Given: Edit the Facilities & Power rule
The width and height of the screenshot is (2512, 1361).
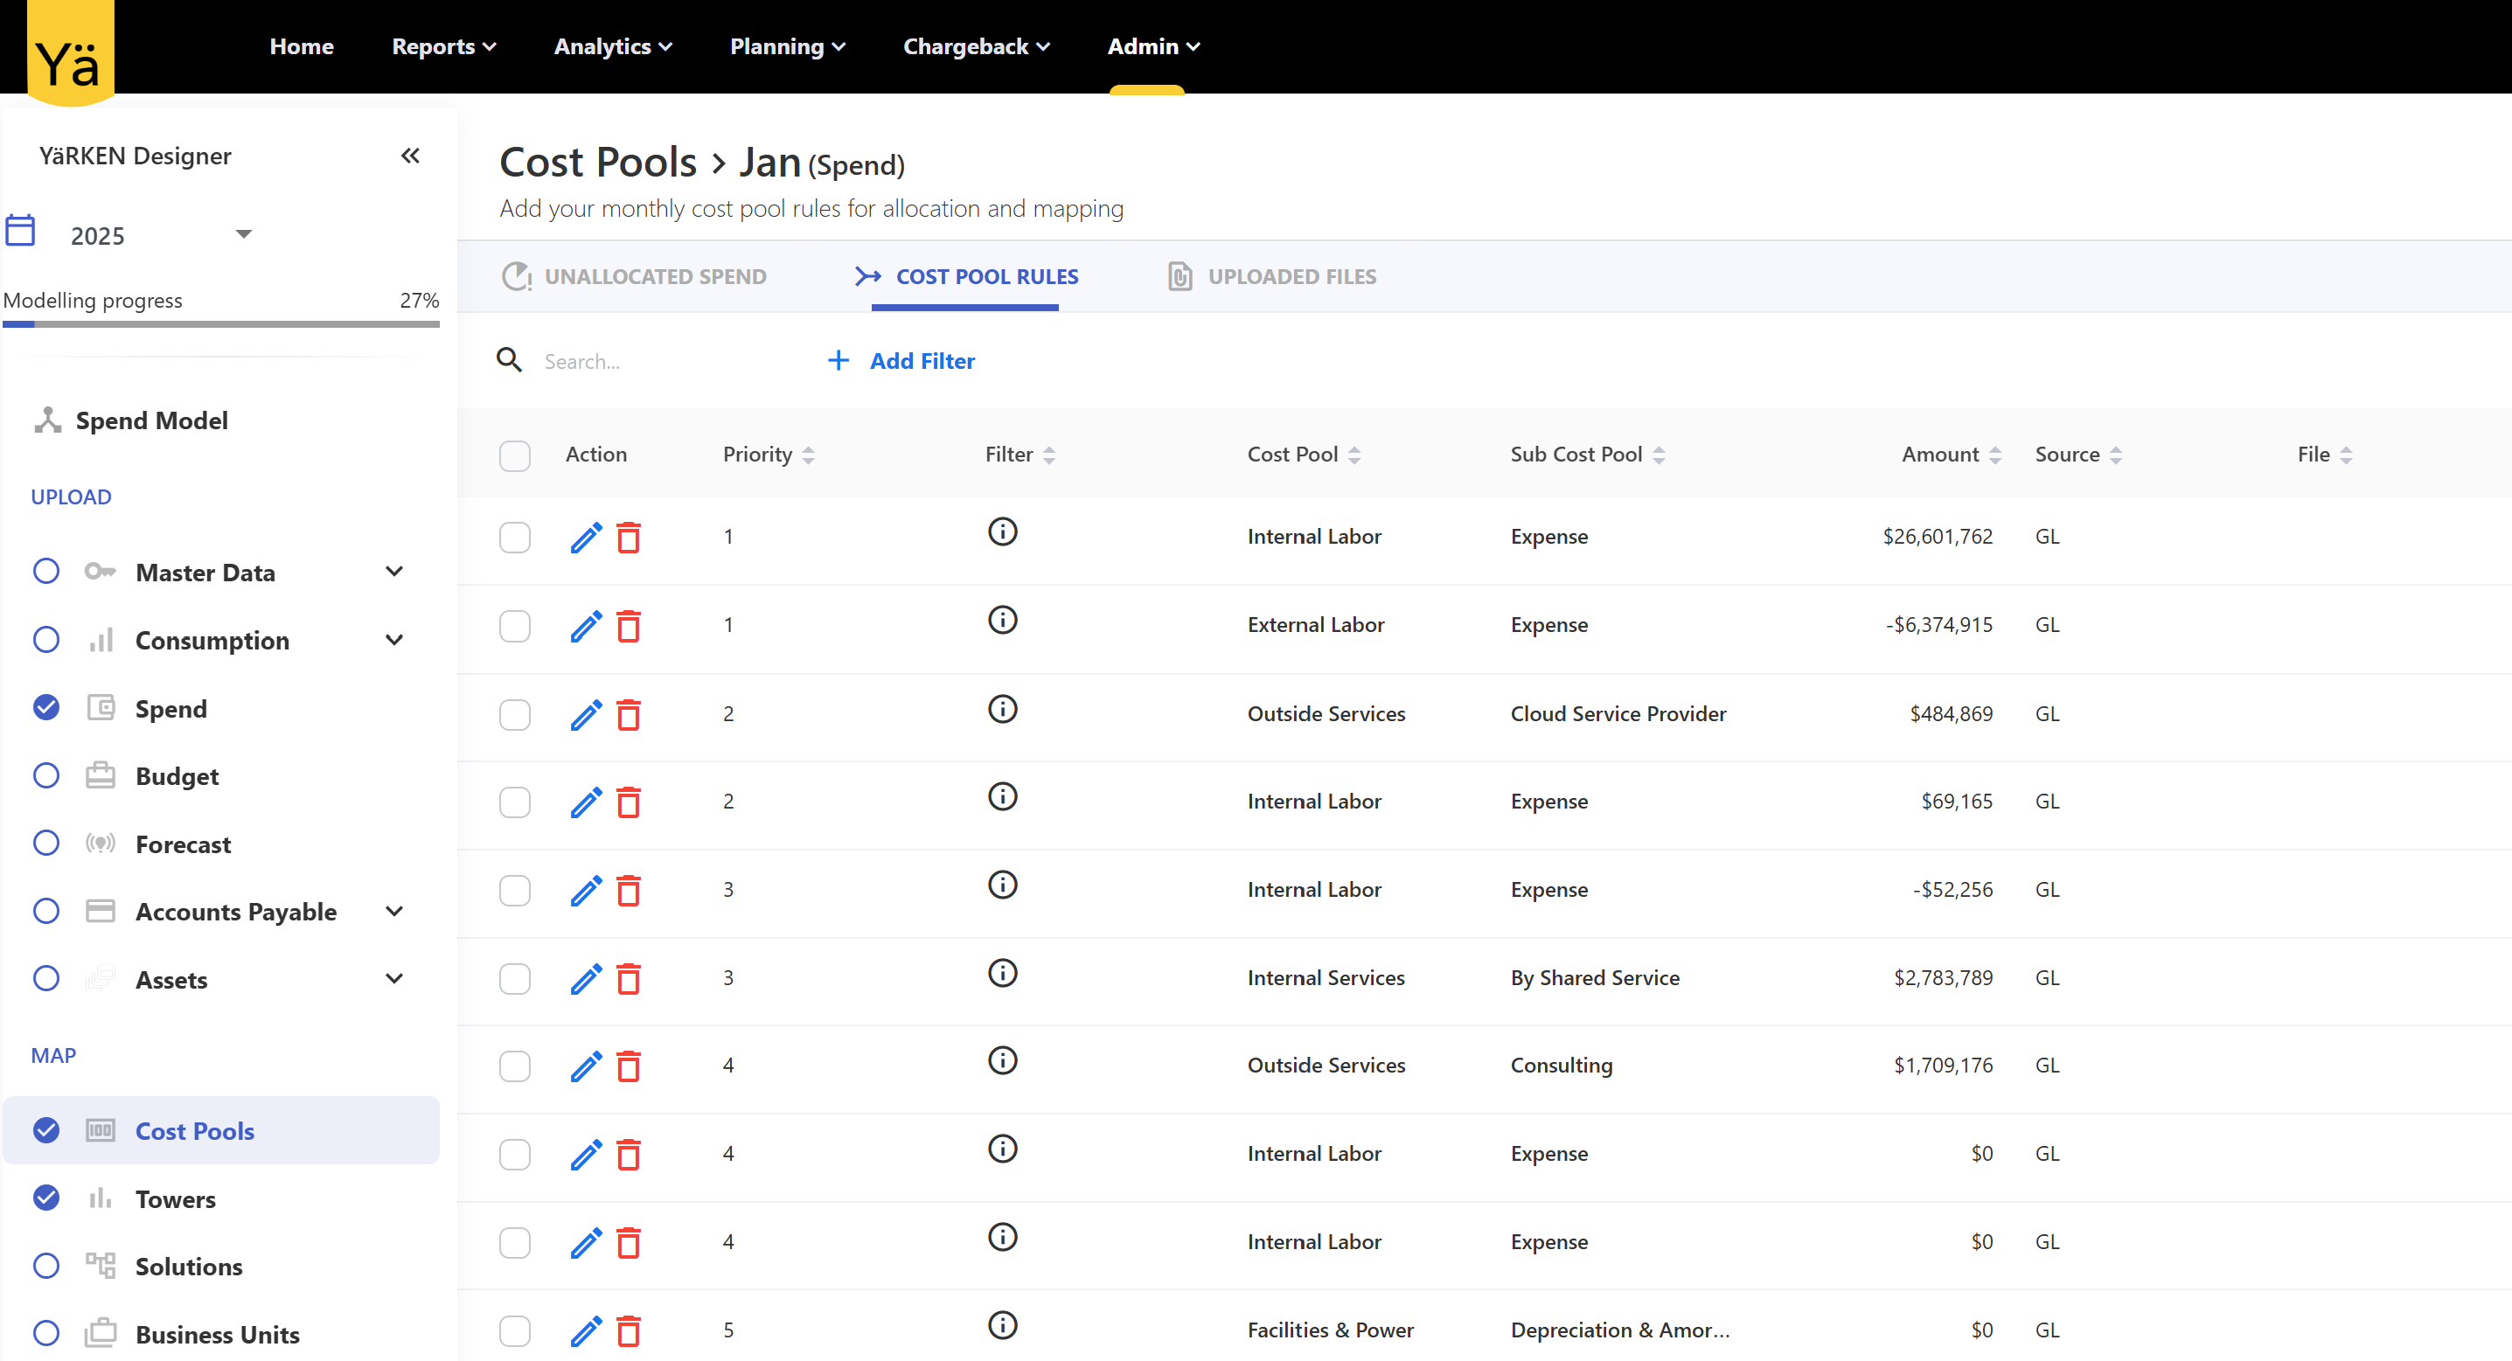Looking at the screenshot, I should tap(585, 1330).
